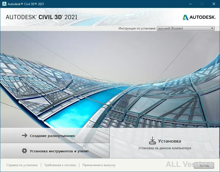Close the Civil 3D installer window

click(214, 4)
